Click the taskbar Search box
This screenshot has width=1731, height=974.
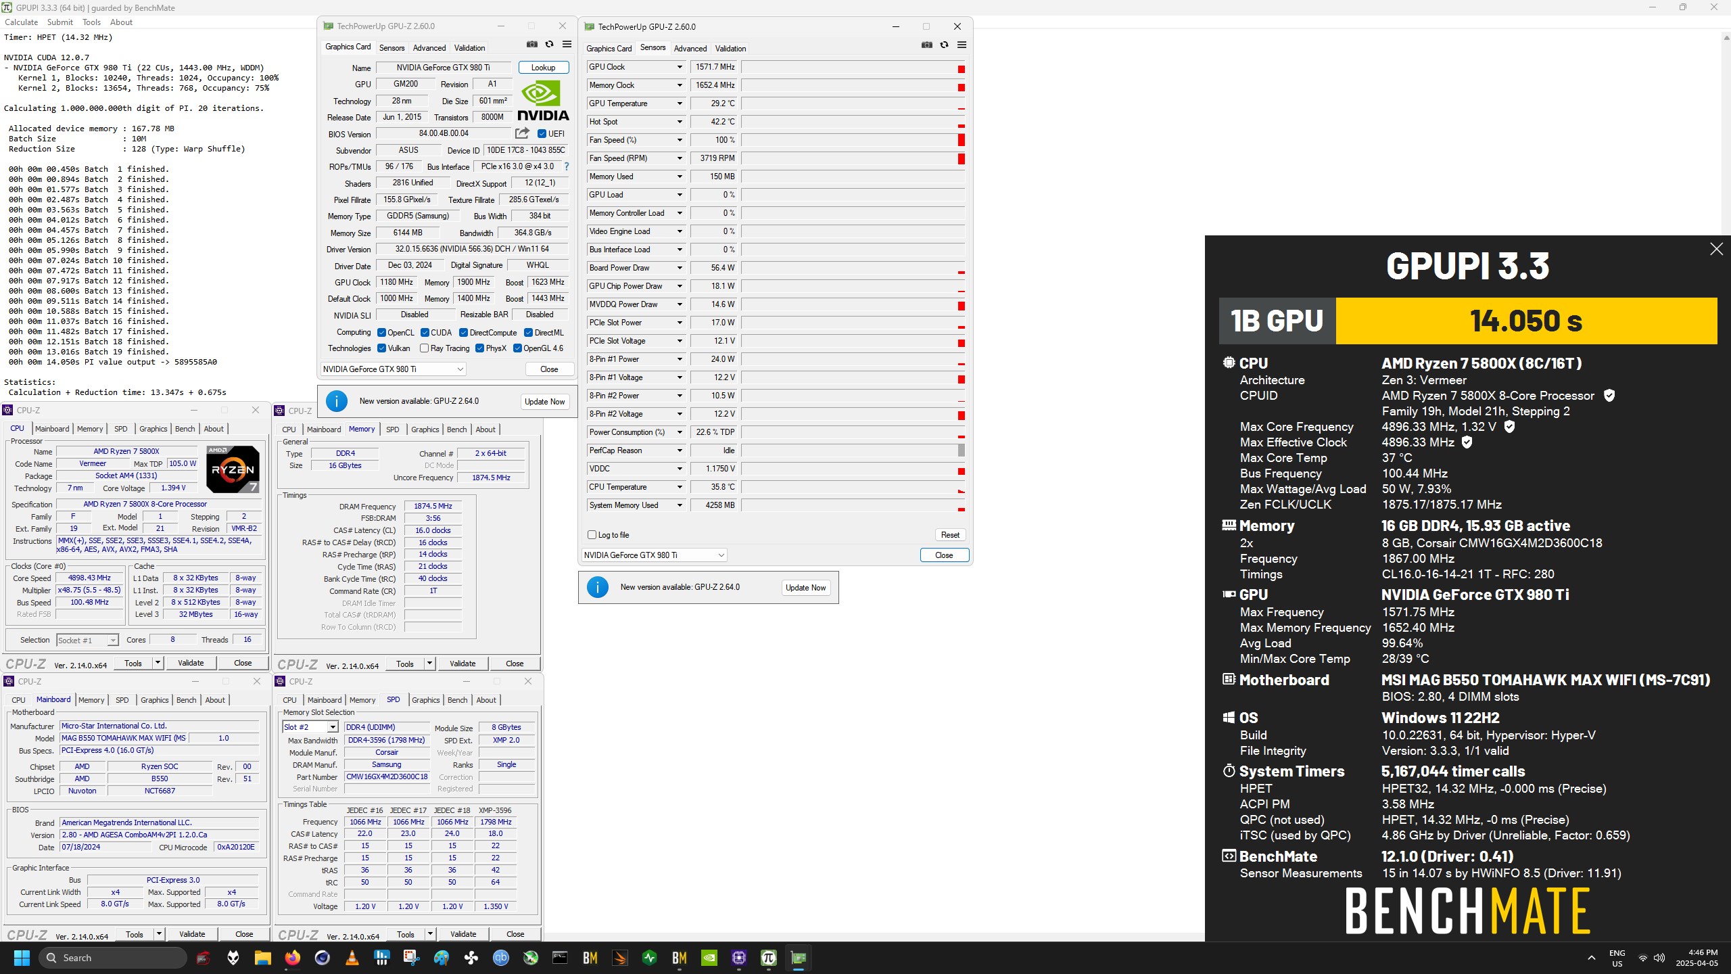(x=113, y=958)
